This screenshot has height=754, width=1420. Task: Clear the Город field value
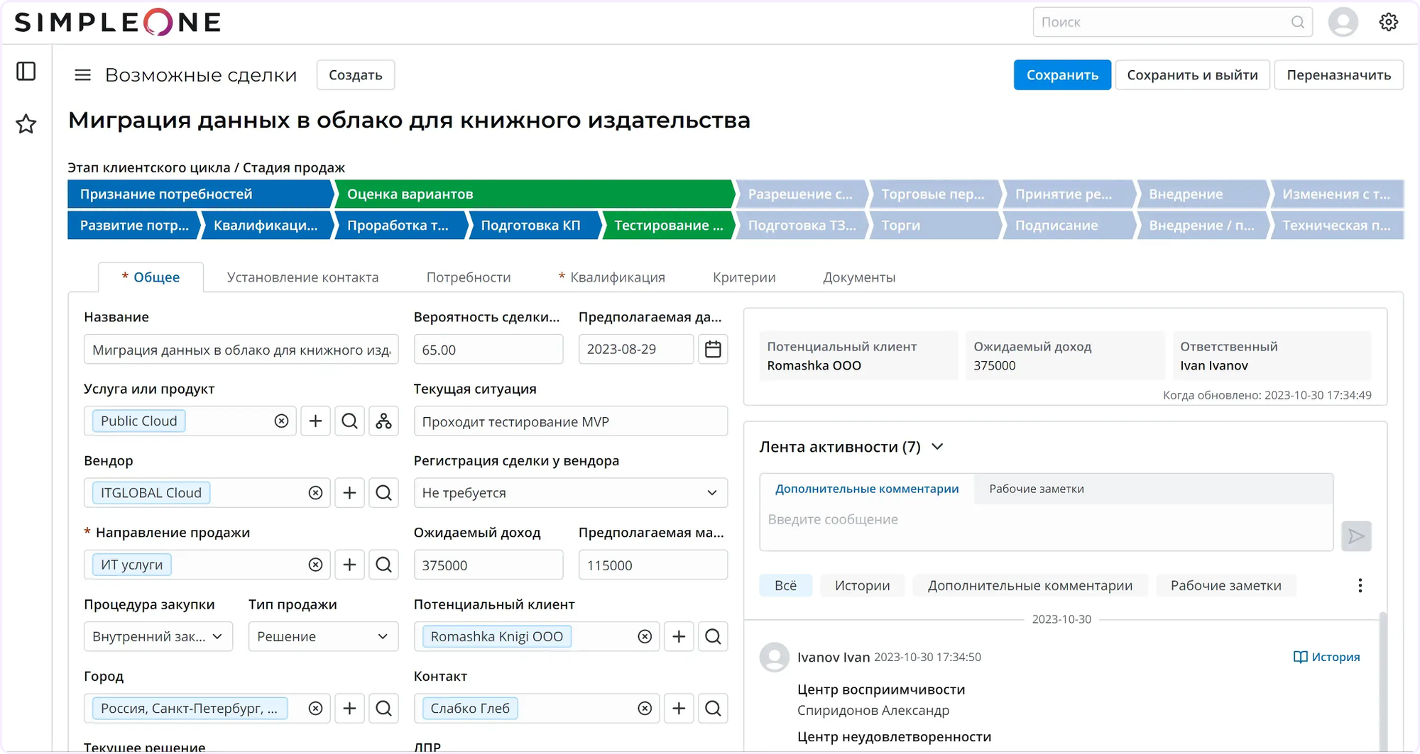point(315,709)
